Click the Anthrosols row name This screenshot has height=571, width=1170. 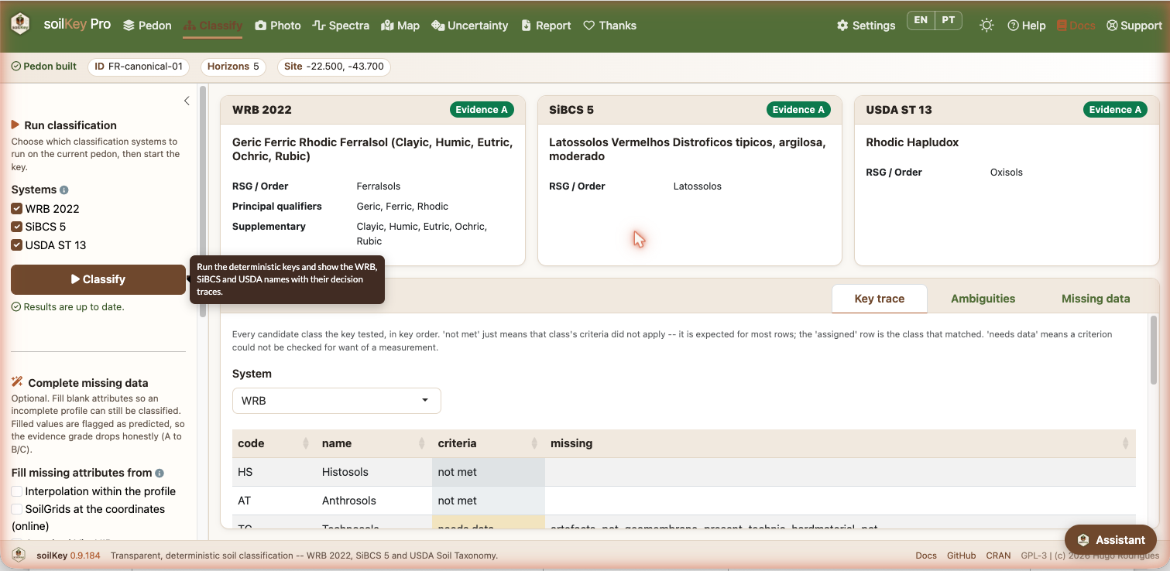[x=349, y=501]
